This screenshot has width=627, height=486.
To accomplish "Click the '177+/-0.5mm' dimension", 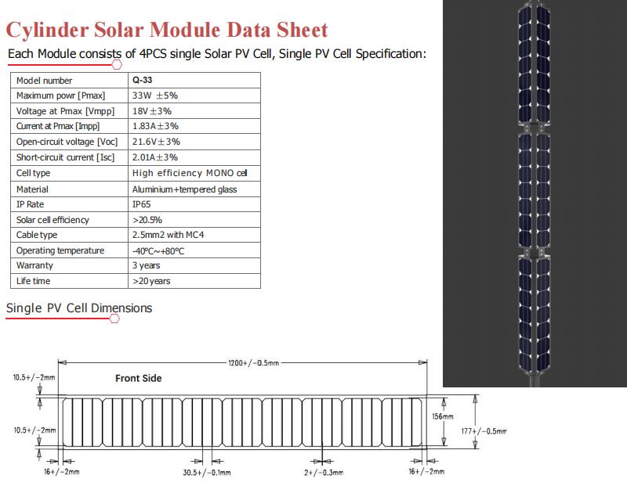I will coord(484,431).
